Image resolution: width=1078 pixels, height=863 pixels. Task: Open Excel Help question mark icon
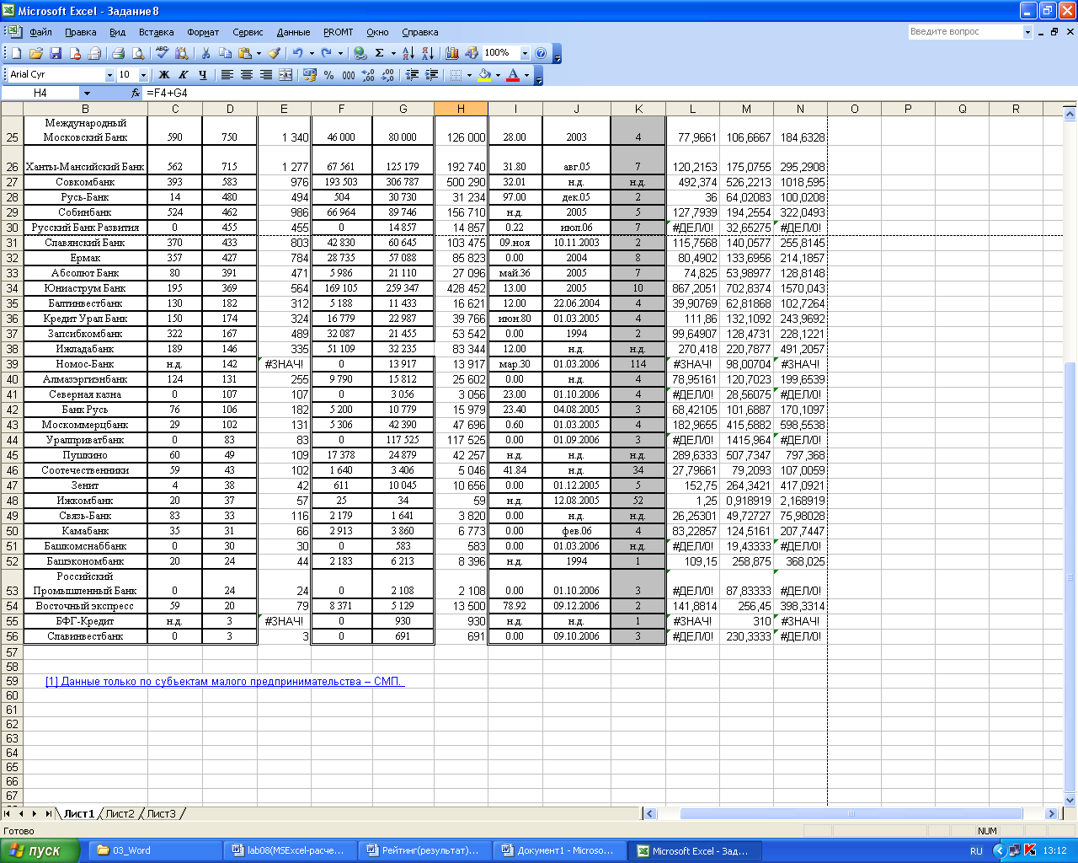(541, 53)
